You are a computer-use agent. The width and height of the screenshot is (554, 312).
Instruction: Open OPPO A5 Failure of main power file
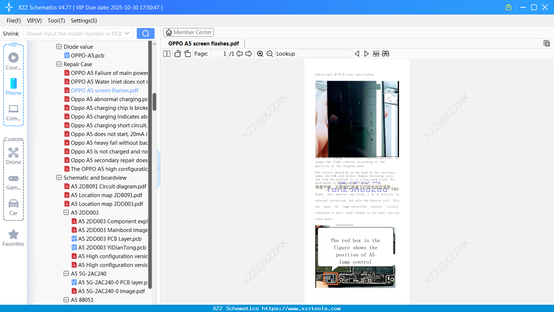[109, 73]
